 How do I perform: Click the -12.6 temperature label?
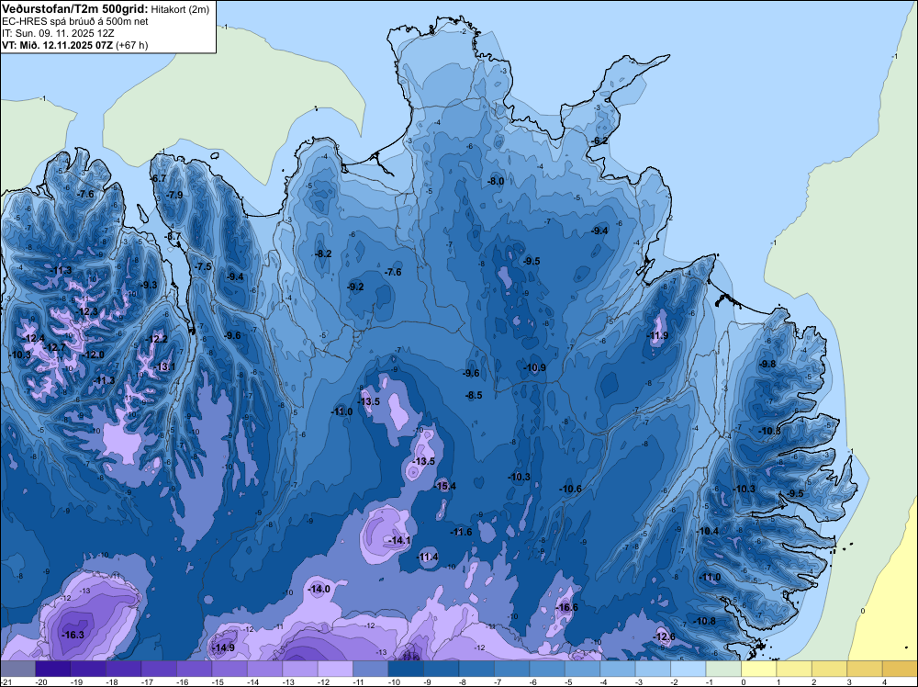664,636
